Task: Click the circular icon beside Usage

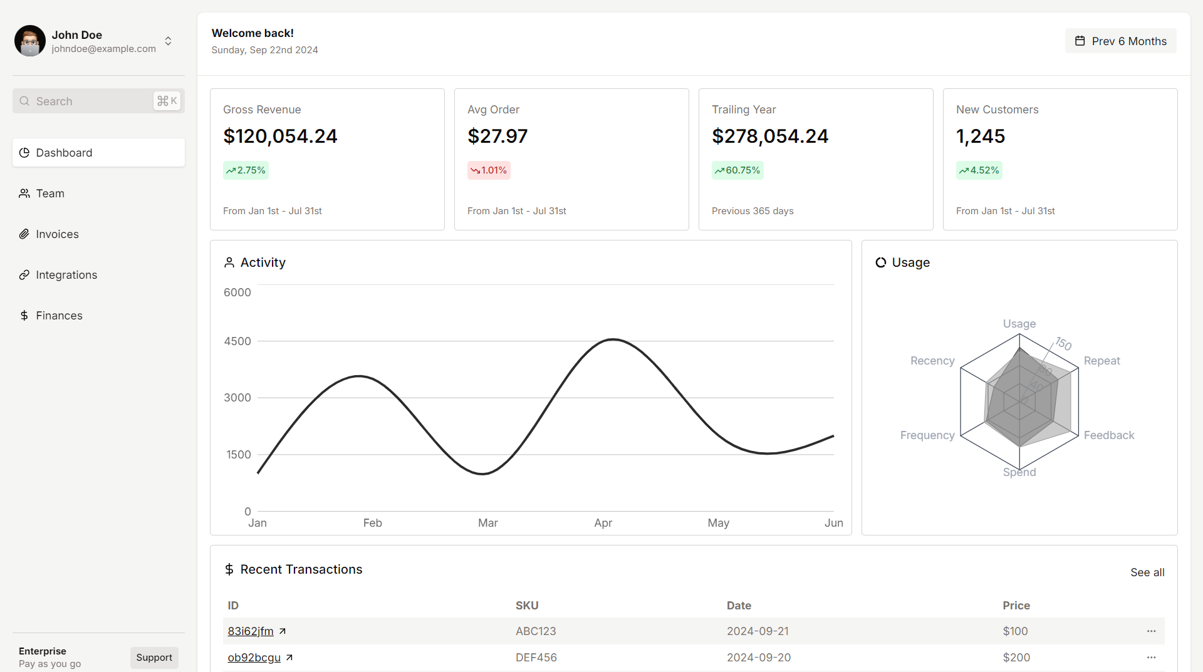Action: (881, 262)
